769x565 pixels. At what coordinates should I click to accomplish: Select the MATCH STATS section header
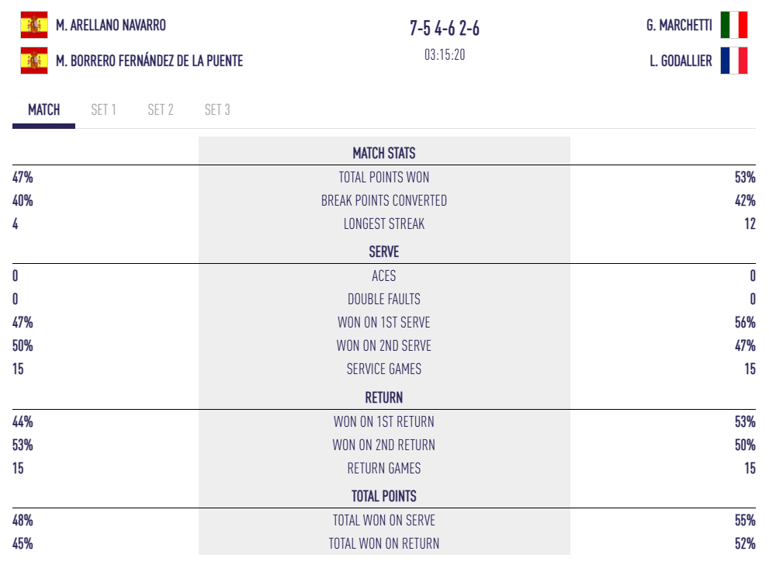384,153
